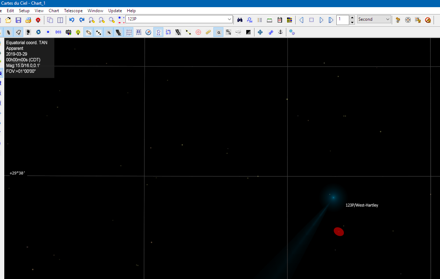Click comet 123P/West-Hartley on the chart
Viewport: 440px width, 279px height.
pos(333,197)
